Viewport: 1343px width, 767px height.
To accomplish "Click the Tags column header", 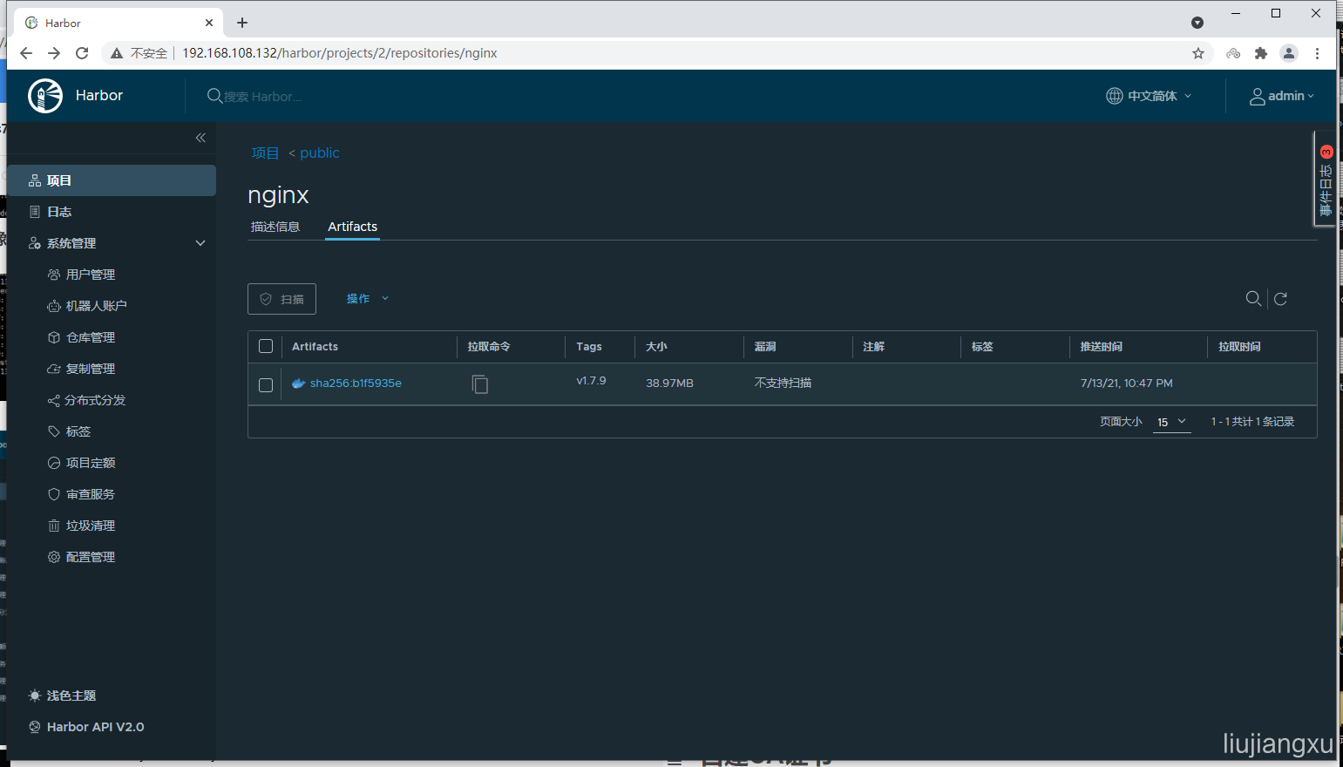I will pos(589,346).
